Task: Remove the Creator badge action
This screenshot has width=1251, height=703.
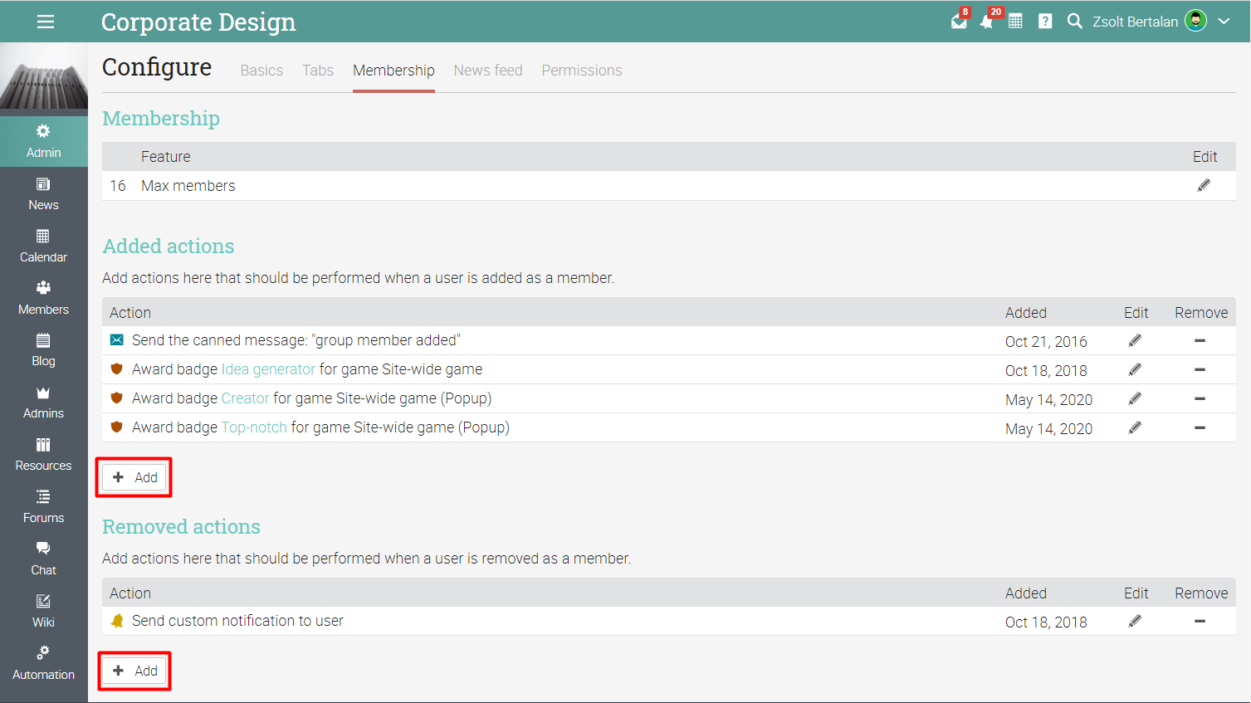Action: [x=1200, y=398]
